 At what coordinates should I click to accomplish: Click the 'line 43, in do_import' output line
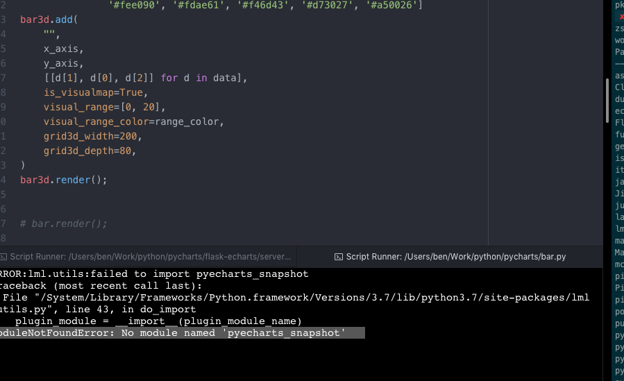98,310
